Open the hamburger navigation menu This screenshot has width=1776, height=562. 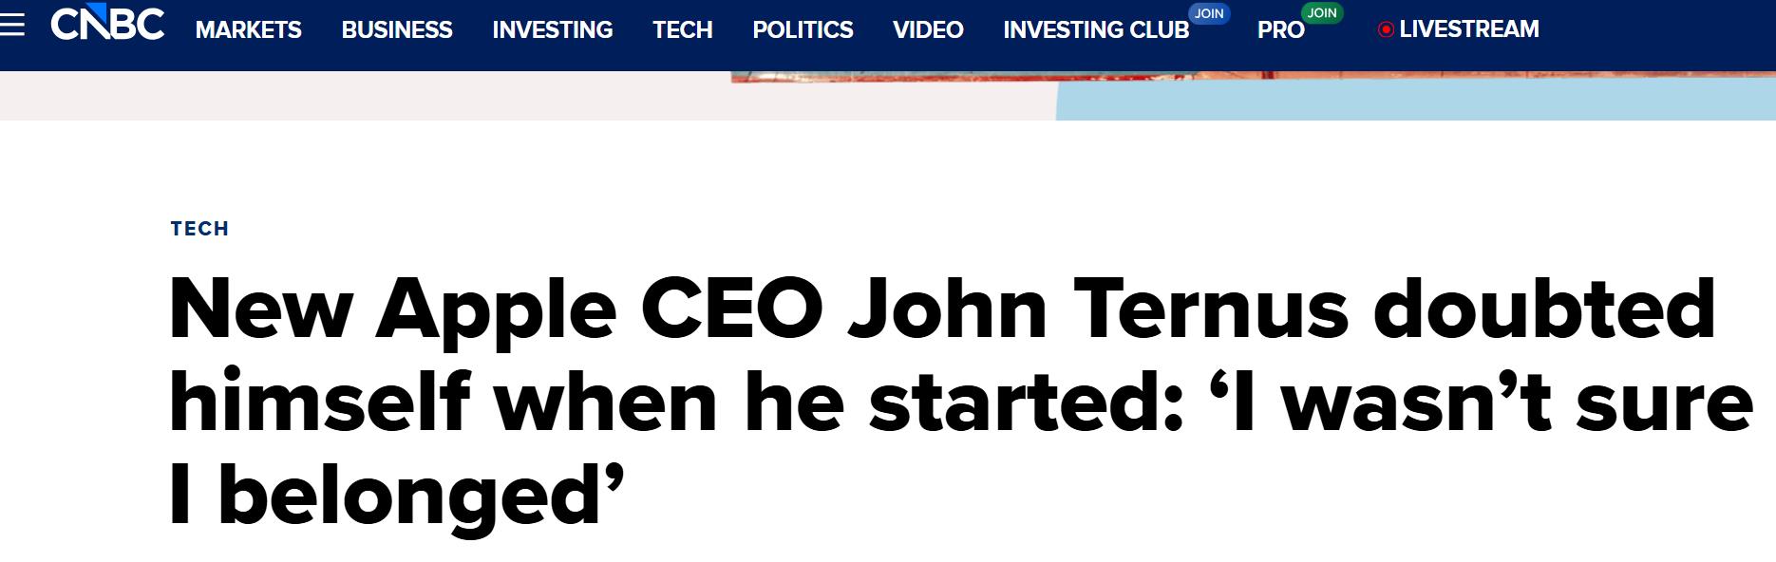[x=12, y=26]
